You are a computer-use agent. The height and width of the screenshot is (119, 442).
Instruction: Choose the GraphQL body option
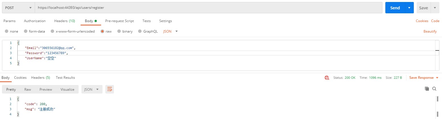(140, 31)
